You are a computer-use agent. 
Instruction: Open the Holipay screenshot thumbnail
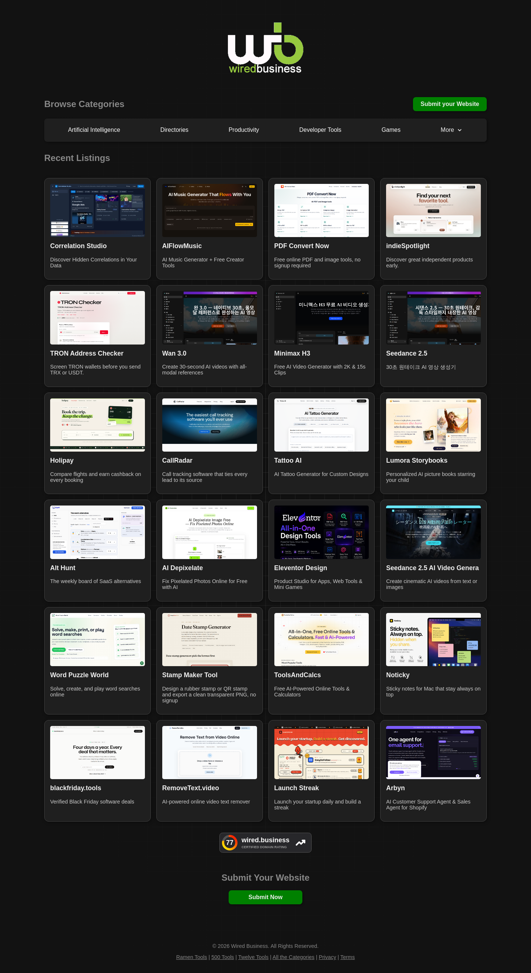[x=97, y=425]
